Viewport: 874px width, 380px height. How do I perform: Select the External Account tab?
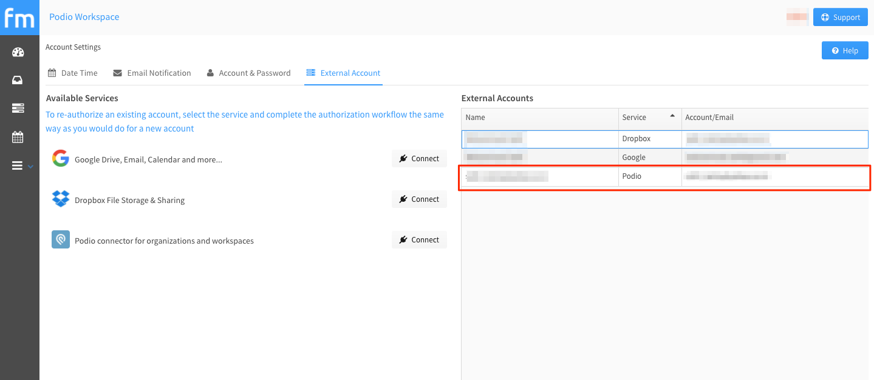[343, 73]
